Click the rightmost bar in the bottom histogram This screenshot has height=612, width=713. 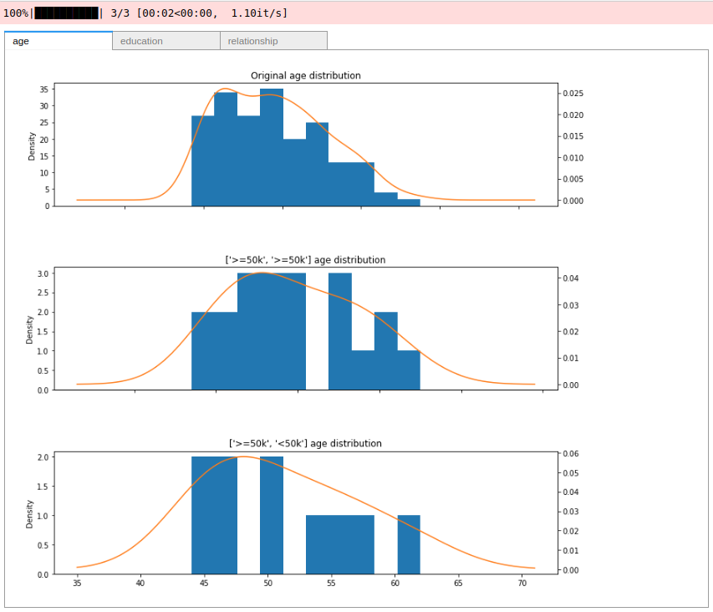point(409,545)
